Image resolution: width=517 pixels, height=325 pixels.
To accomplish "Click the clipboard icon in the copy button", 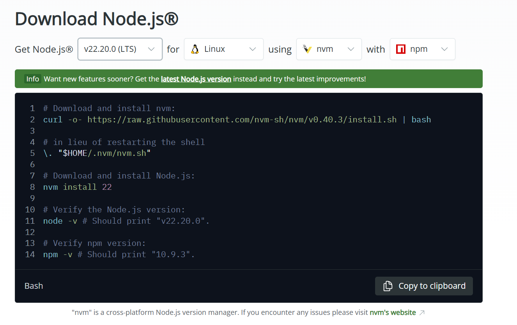I will pyautogui.click(x=388, y=286).
